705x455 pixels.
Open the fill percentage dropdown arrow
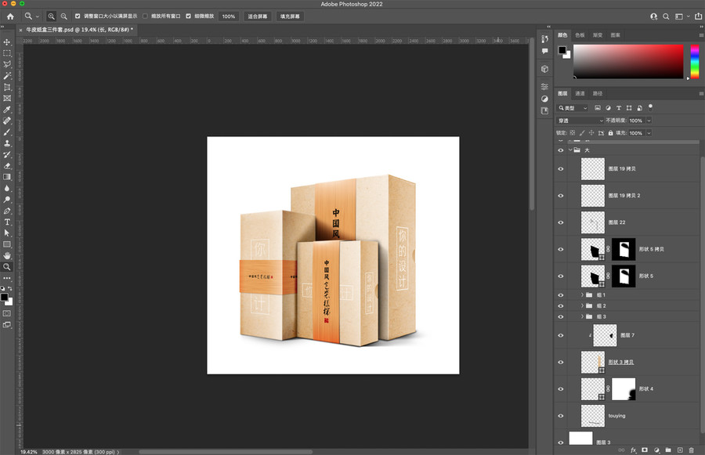coord(649,133)
